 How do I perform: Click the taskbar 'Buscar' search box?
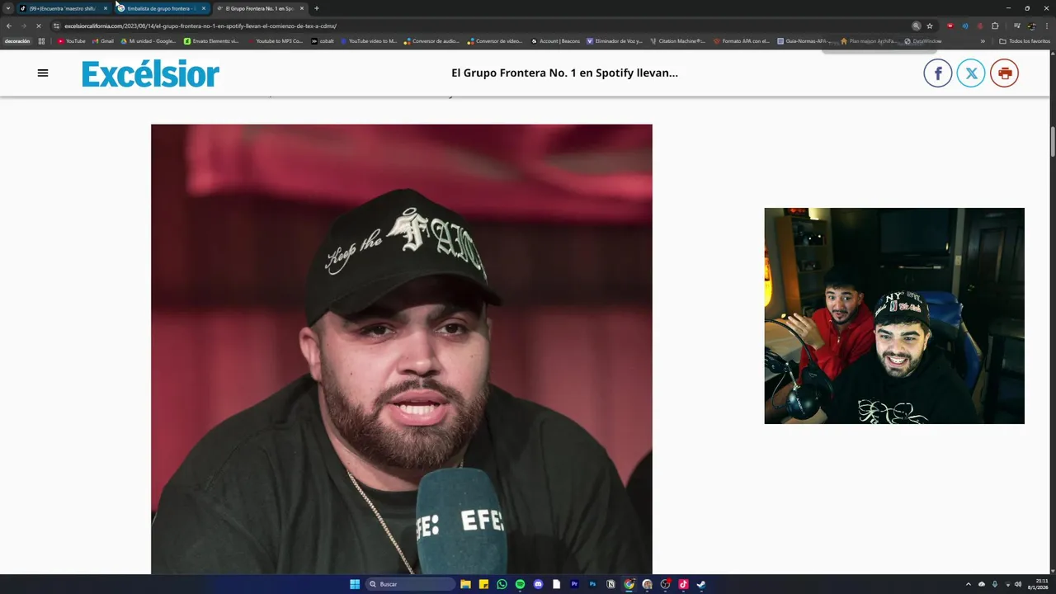coord(411,584)
